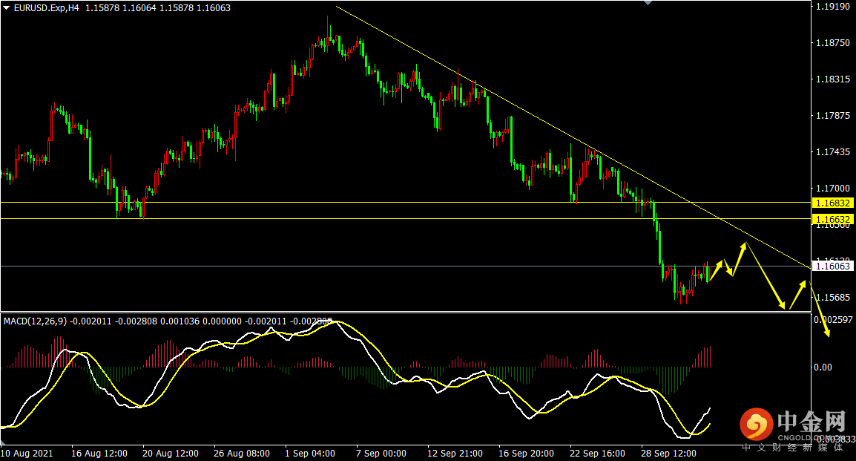Click the MACD(12,26,9) indicator label
The image size is (856, 461).
(x=36, y=321)
